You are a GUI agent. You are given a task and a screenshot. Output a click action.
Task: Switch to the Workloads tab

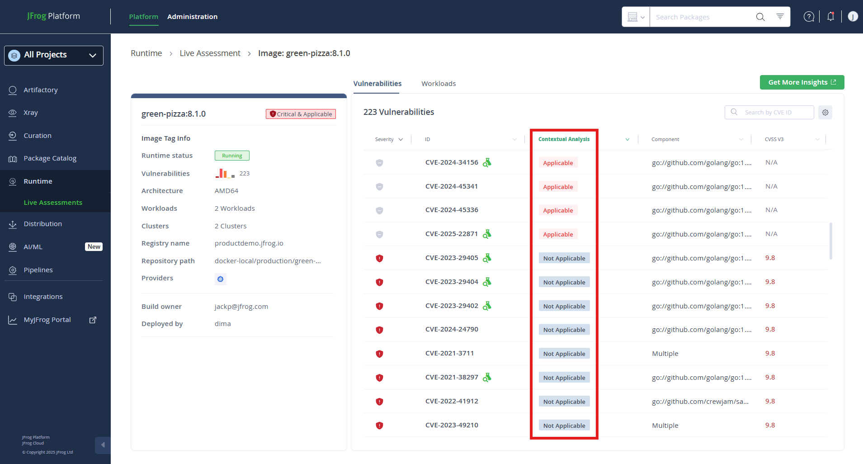pos(438,83)
